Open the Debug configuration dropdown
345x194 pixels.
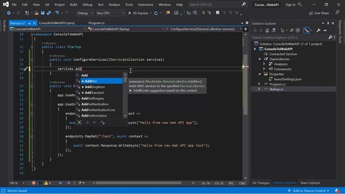coord(85,13)
